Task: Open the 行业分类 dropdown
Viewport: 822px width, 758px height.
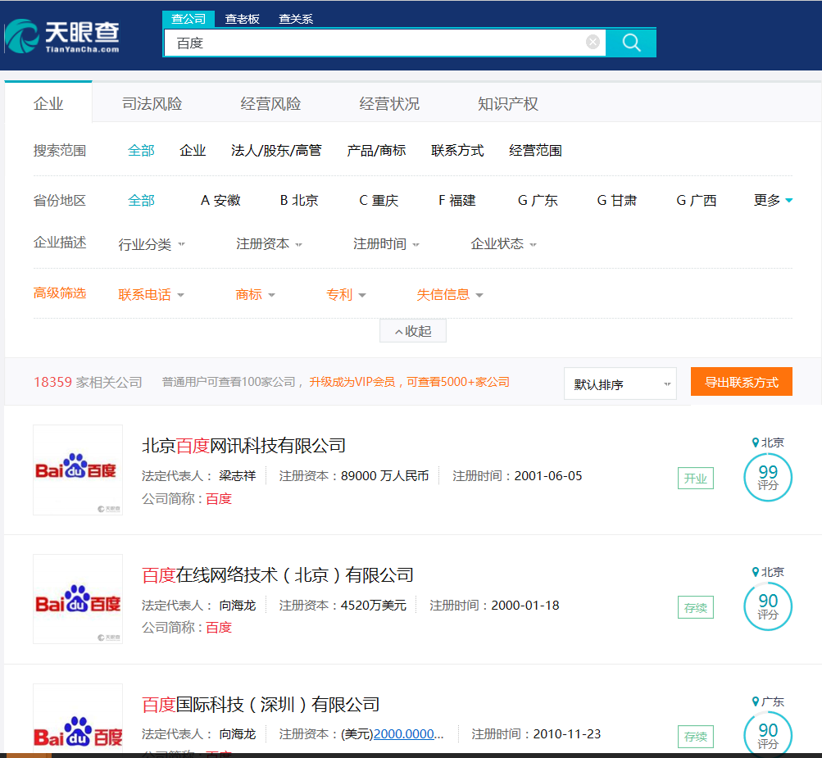Action: 152,244
